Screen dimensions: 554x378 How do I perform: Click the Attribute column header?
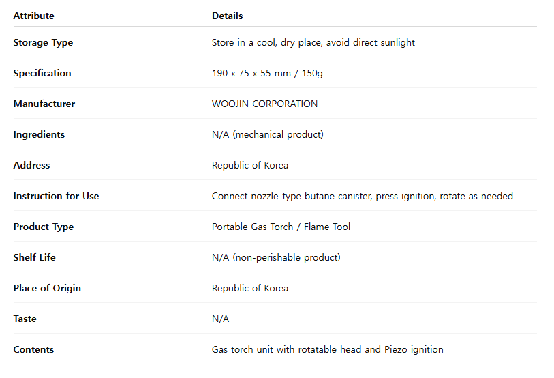coord(33,16)
